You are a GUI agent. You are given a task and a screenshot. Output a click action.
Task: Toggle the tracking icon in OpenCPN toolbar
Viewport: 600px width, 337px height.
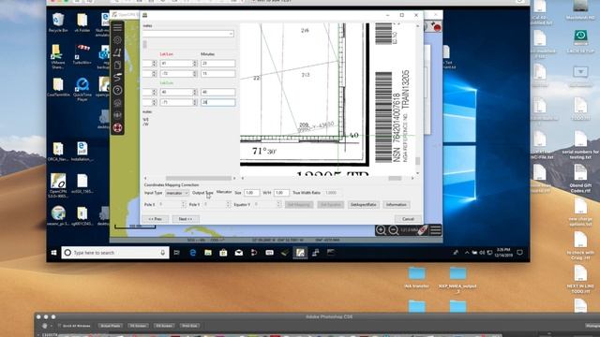[117, 77]
